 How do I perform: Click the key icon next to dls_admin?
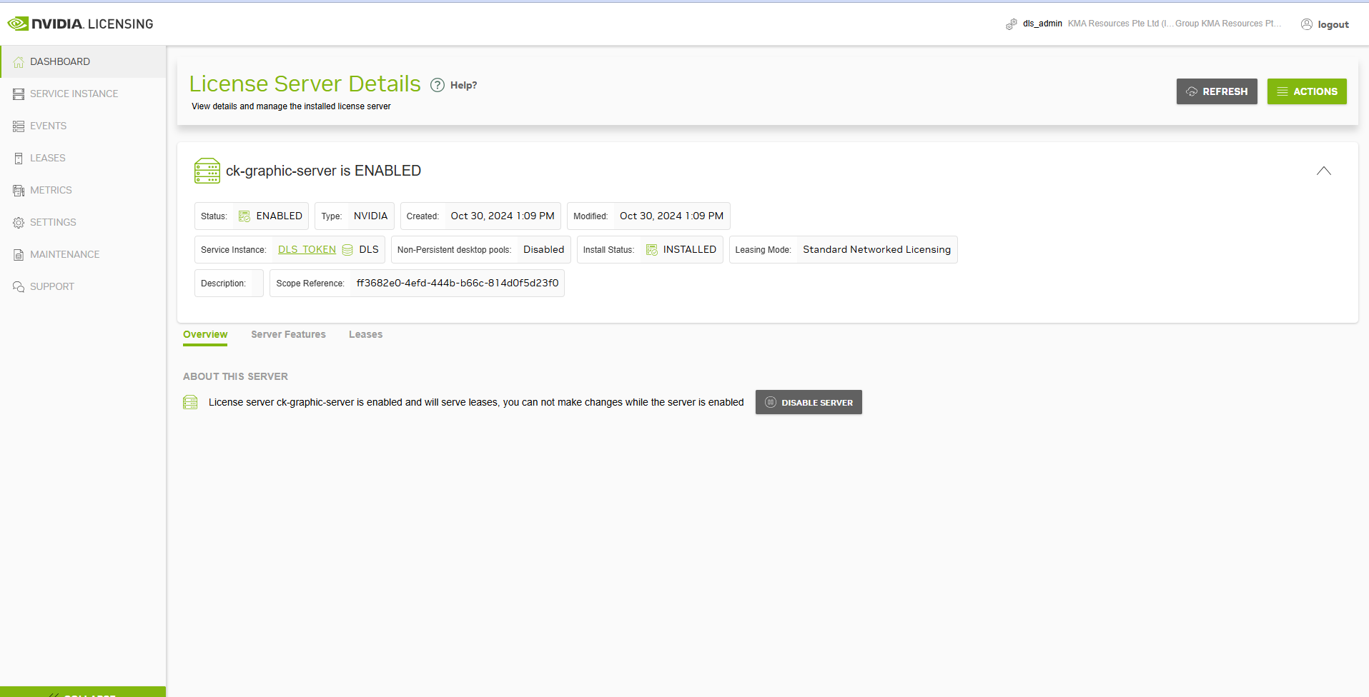(1012, 24)
